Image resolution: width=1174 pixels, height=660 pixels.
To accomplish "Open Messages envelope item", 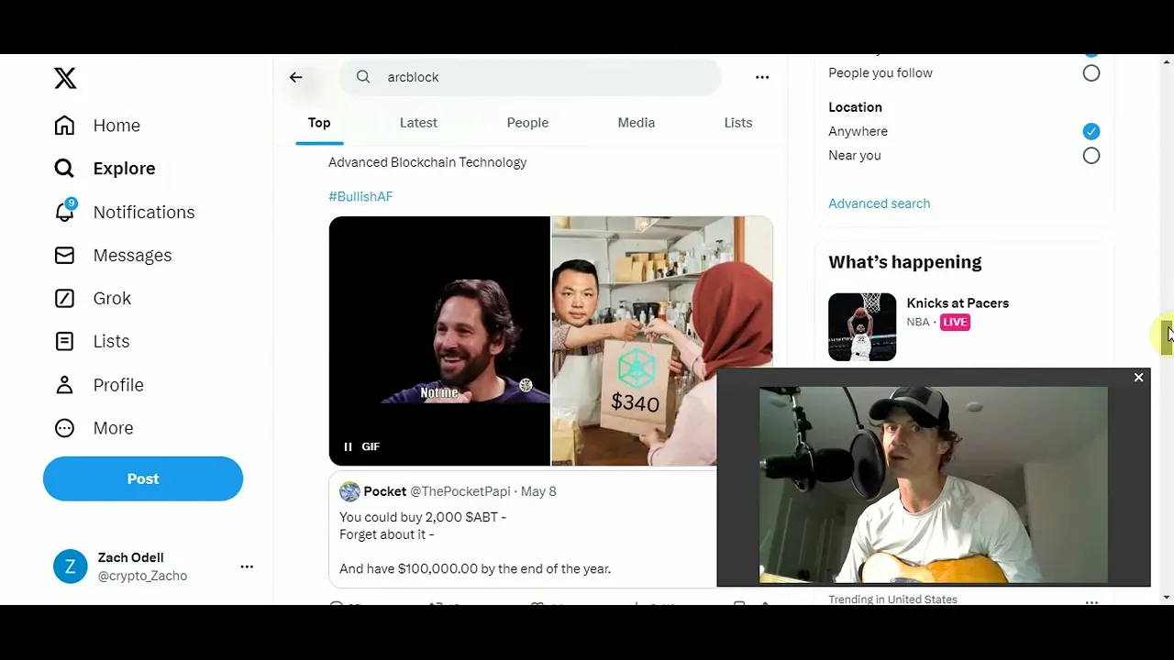I will (x=113, y=256).
